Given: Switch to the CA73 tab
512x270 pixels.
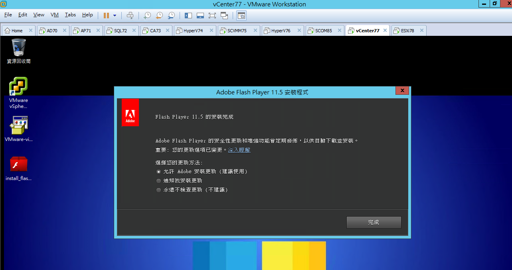Looking at the screenshot, I should (x=156, y=31).
